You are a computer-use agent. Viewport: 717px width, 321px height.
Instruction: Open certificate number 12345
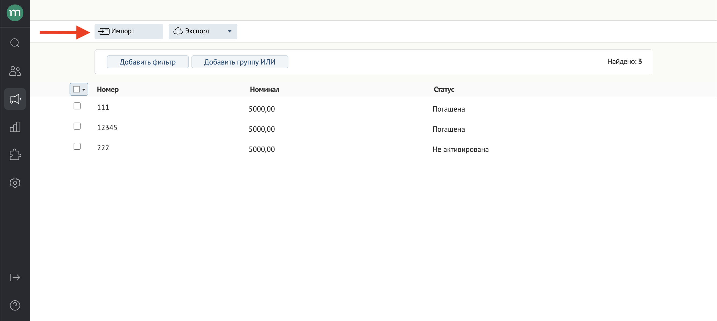click(x=107, y=127)
